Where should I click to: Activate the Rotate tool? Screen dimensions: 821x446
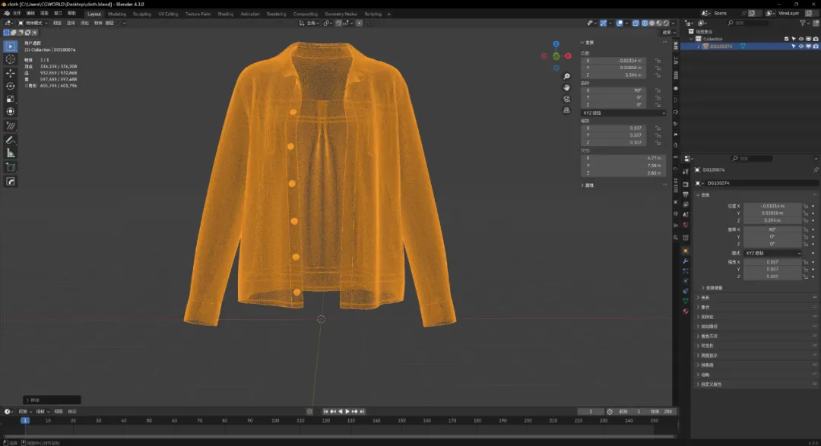pyautogui.click(x=11, y=86)
